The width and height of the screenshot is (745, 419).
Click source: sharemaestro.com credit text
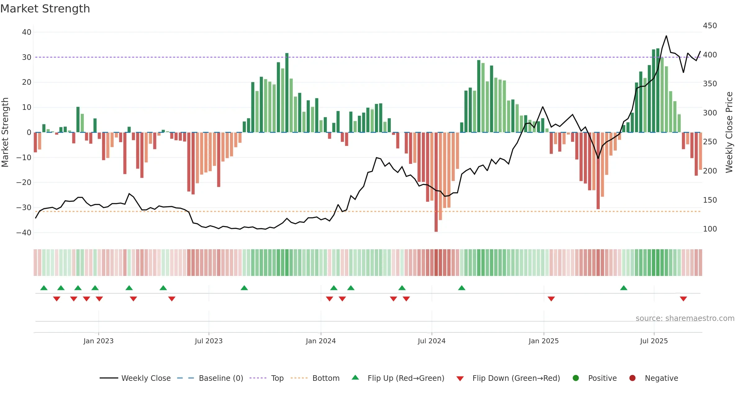685,318
